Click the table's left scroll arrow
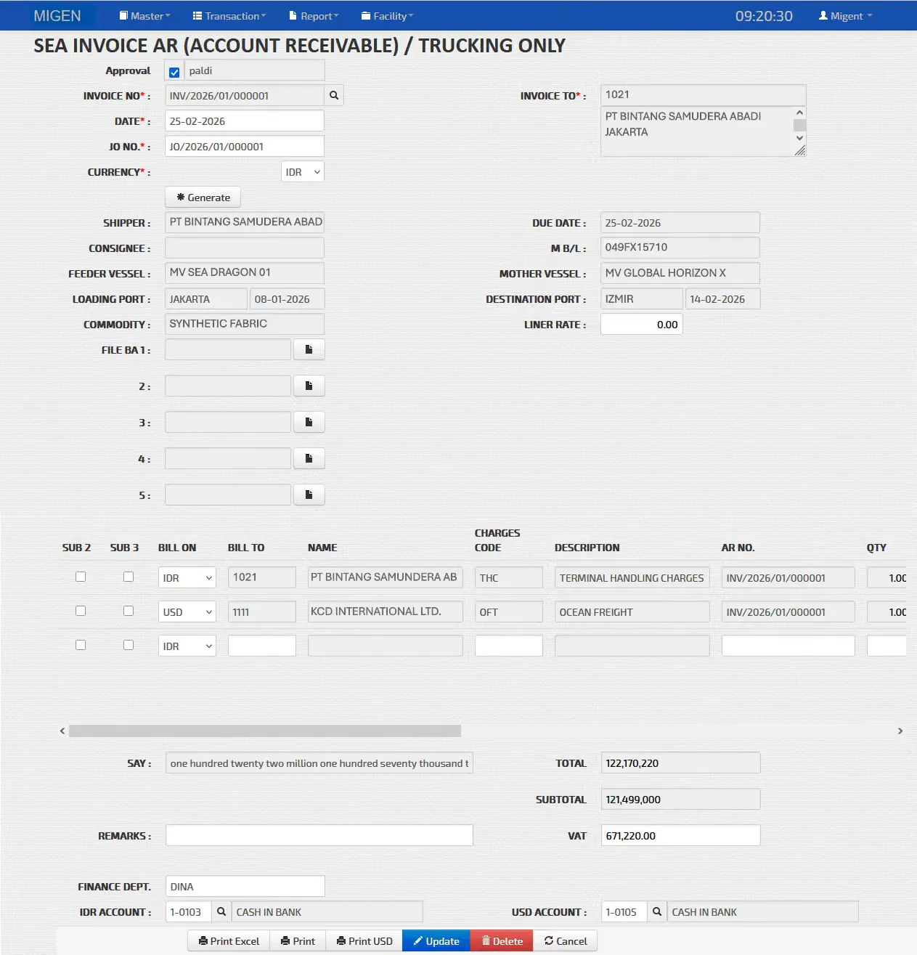Viewport: 917px width, 955px height. (62, 731)
